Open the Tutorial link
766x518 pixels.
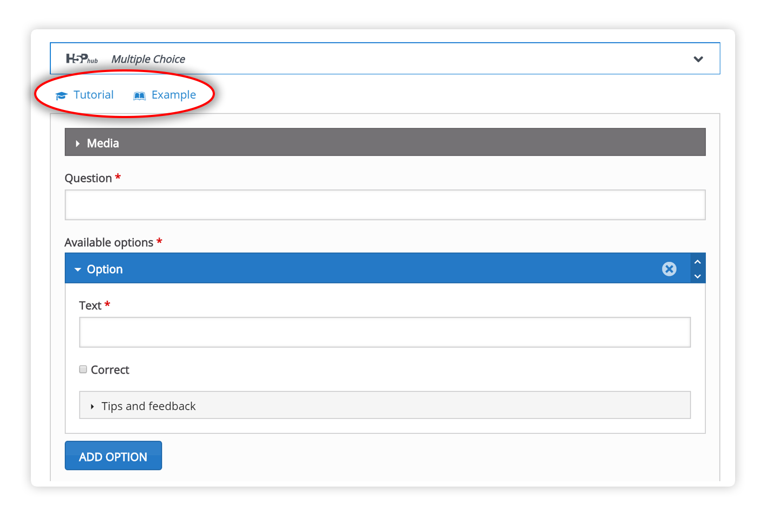pyautogui.click(x=93, y=95)
